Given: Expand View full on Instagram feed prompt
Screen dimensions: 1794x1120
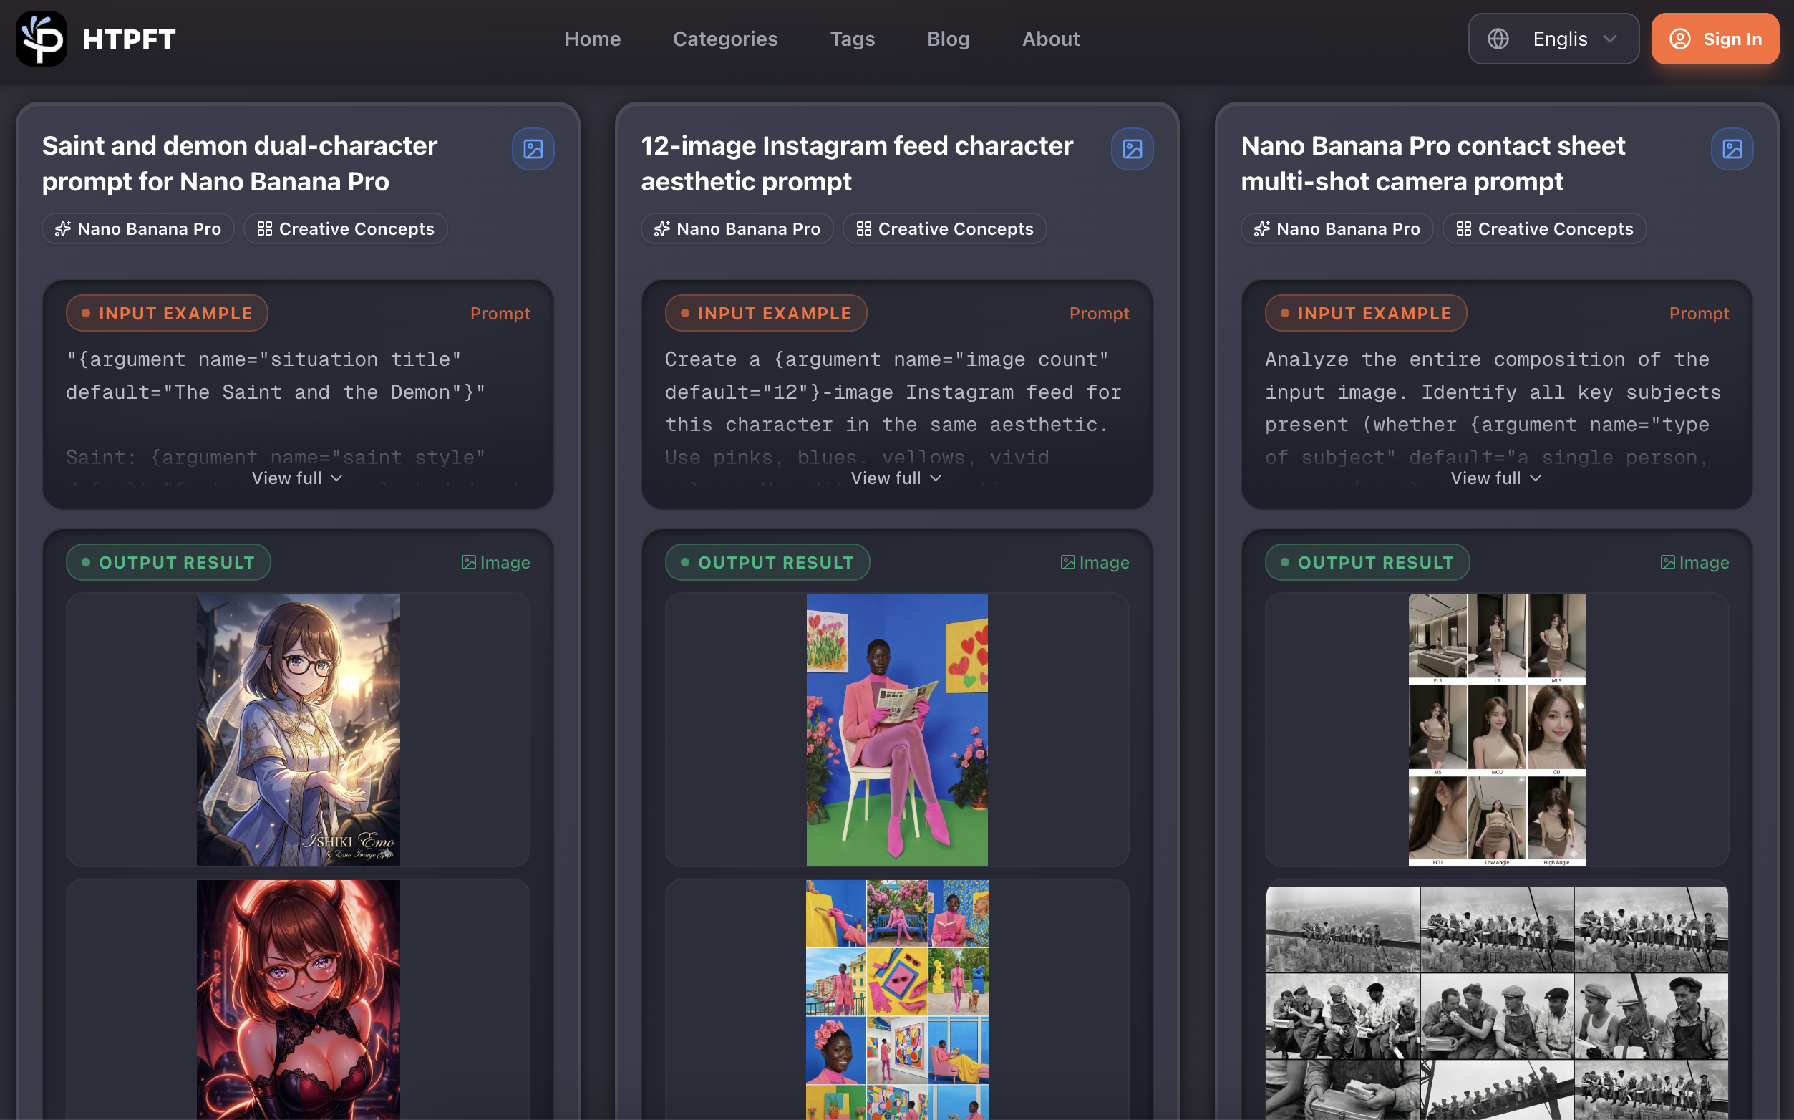Looking at the screenshot, I should (x=896, y=478).
